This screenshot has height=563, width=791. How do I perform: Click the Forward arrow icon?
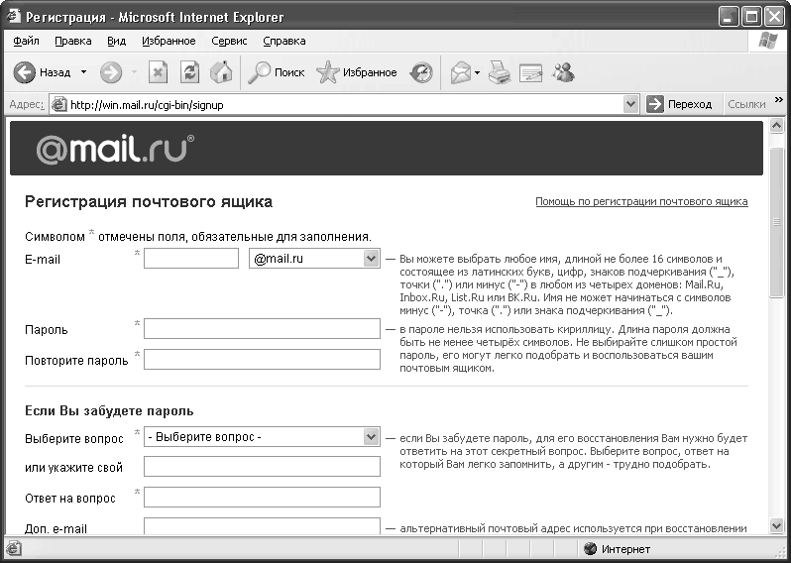[x=110, y=72]
